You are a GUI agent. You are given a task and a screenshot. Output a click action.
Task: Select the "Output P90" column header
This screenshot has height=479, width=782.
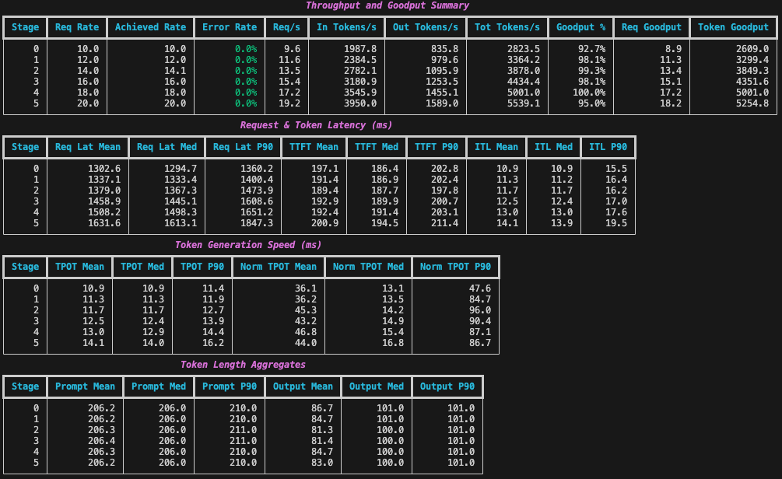447,386
